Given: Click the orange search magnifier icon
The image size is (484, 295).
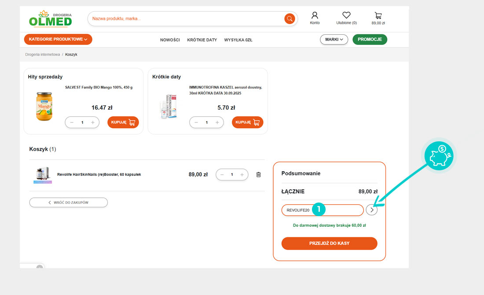Looking at the screenshot, I should [290, 18].
